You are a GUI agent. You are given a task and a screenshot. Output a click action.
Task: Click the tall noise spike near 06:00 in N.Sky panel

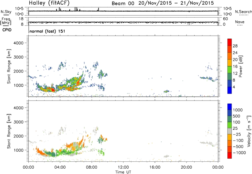tap(75, 9)
